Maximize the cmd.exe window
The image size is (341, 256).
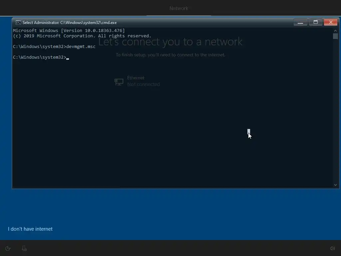click(316, 22)
